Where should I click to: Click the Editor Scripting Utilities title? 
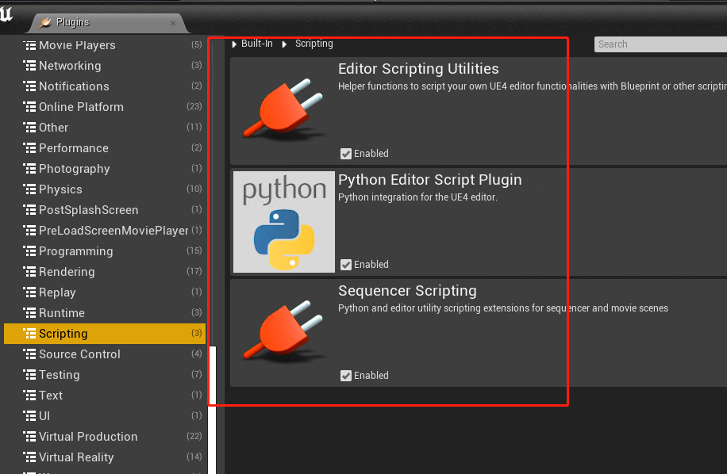[418, 69]
